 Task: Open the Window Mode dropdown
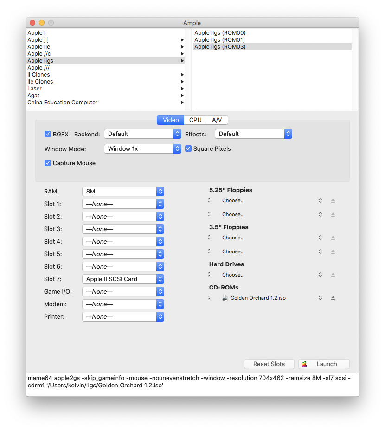click(x=142, y=149)
